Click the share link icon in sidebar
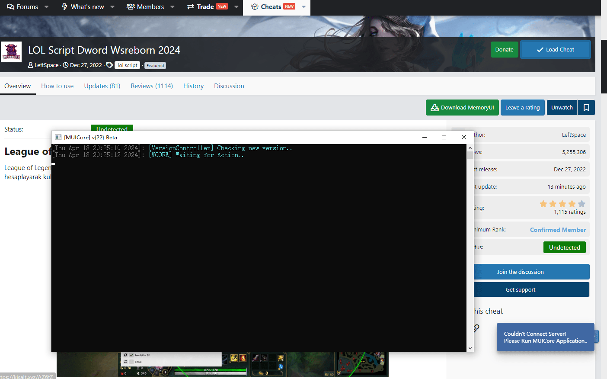 (x=476, y=328)
